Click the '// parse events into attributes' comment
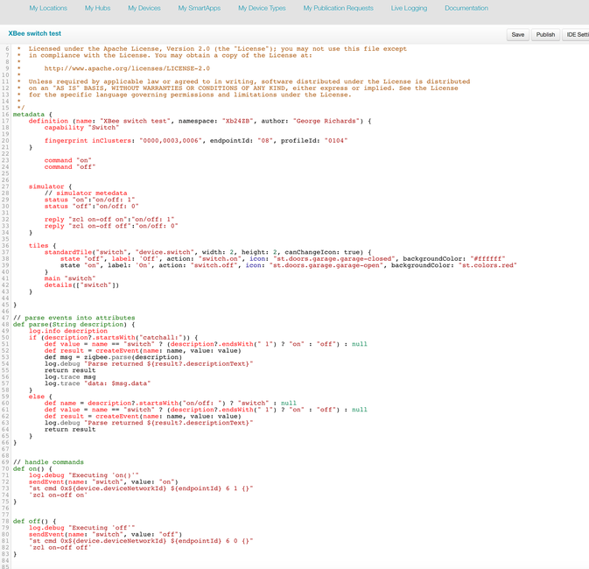The height and width of the screenshot is (569, 589). [74, 318]
